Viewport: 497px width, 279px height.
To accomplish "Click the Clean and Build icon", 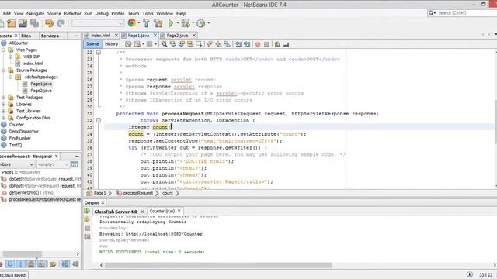I will tap(158, 23).
